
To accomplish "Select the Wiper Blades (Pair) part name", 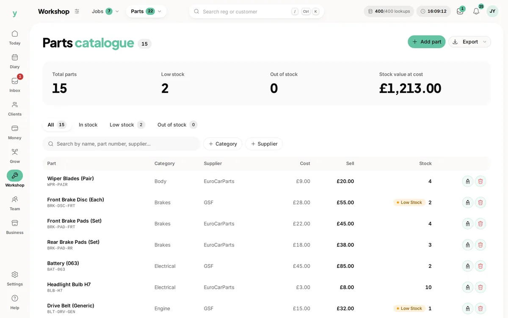I will pos(71,179).
